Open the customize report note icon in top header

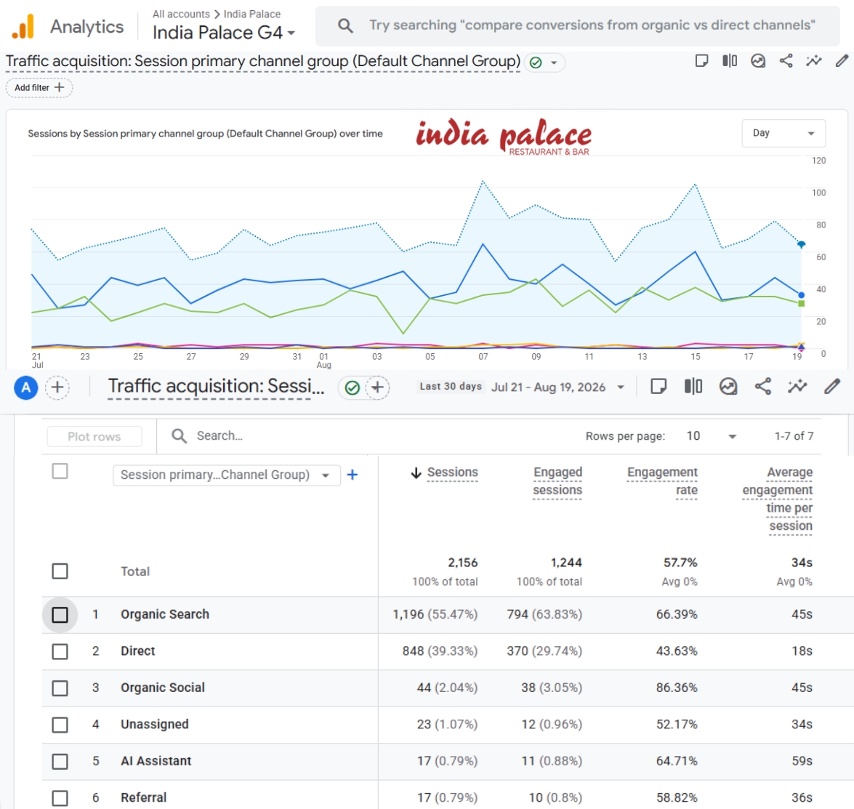point(701,61)
